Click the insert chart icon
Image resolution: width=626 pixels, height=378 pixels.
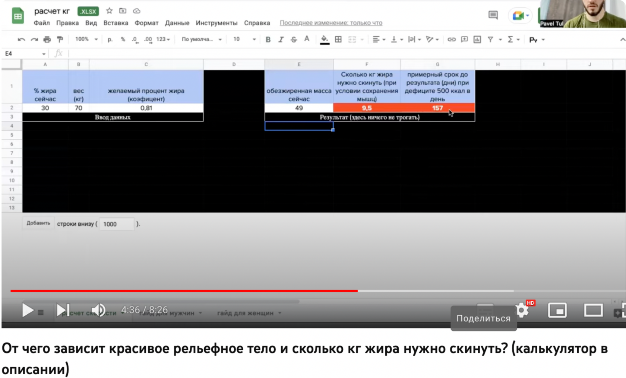click(477, 39)
